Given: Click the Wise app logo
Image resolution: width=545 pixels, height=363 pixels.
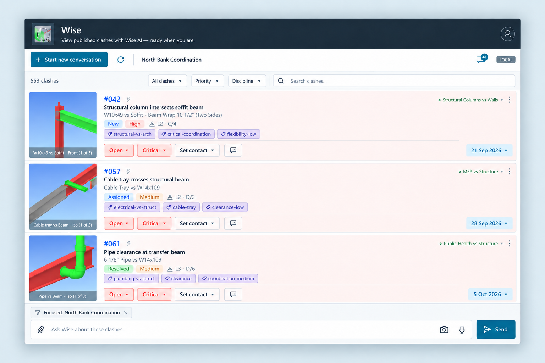Looking at the screenshot, I should 43,34.
